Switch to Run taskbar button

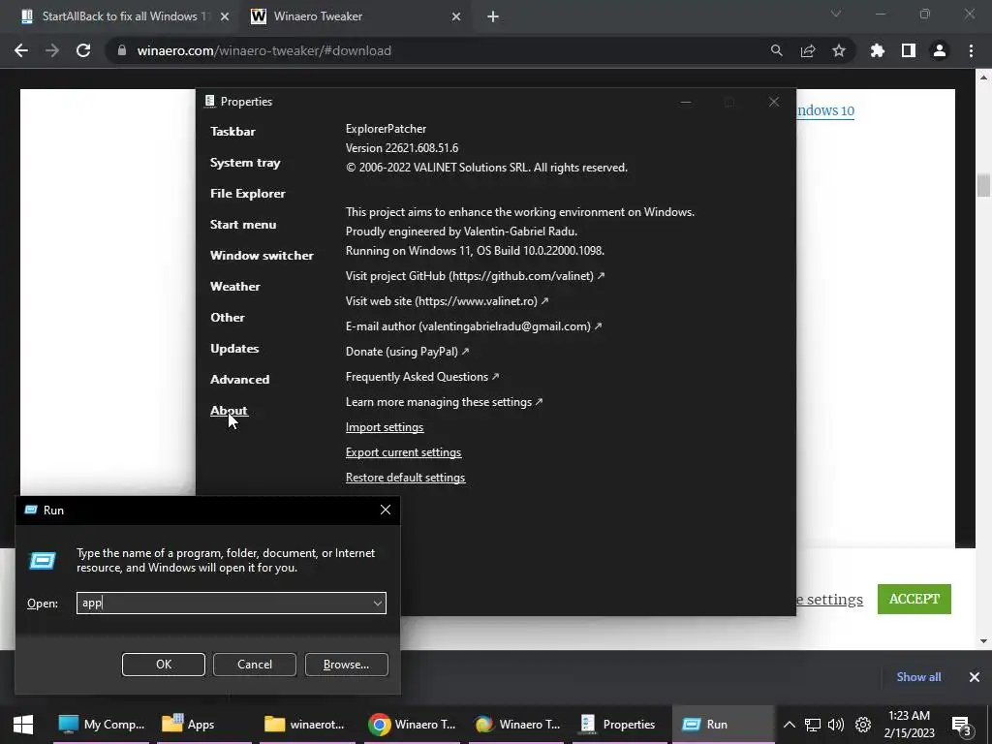coord(723,725)
